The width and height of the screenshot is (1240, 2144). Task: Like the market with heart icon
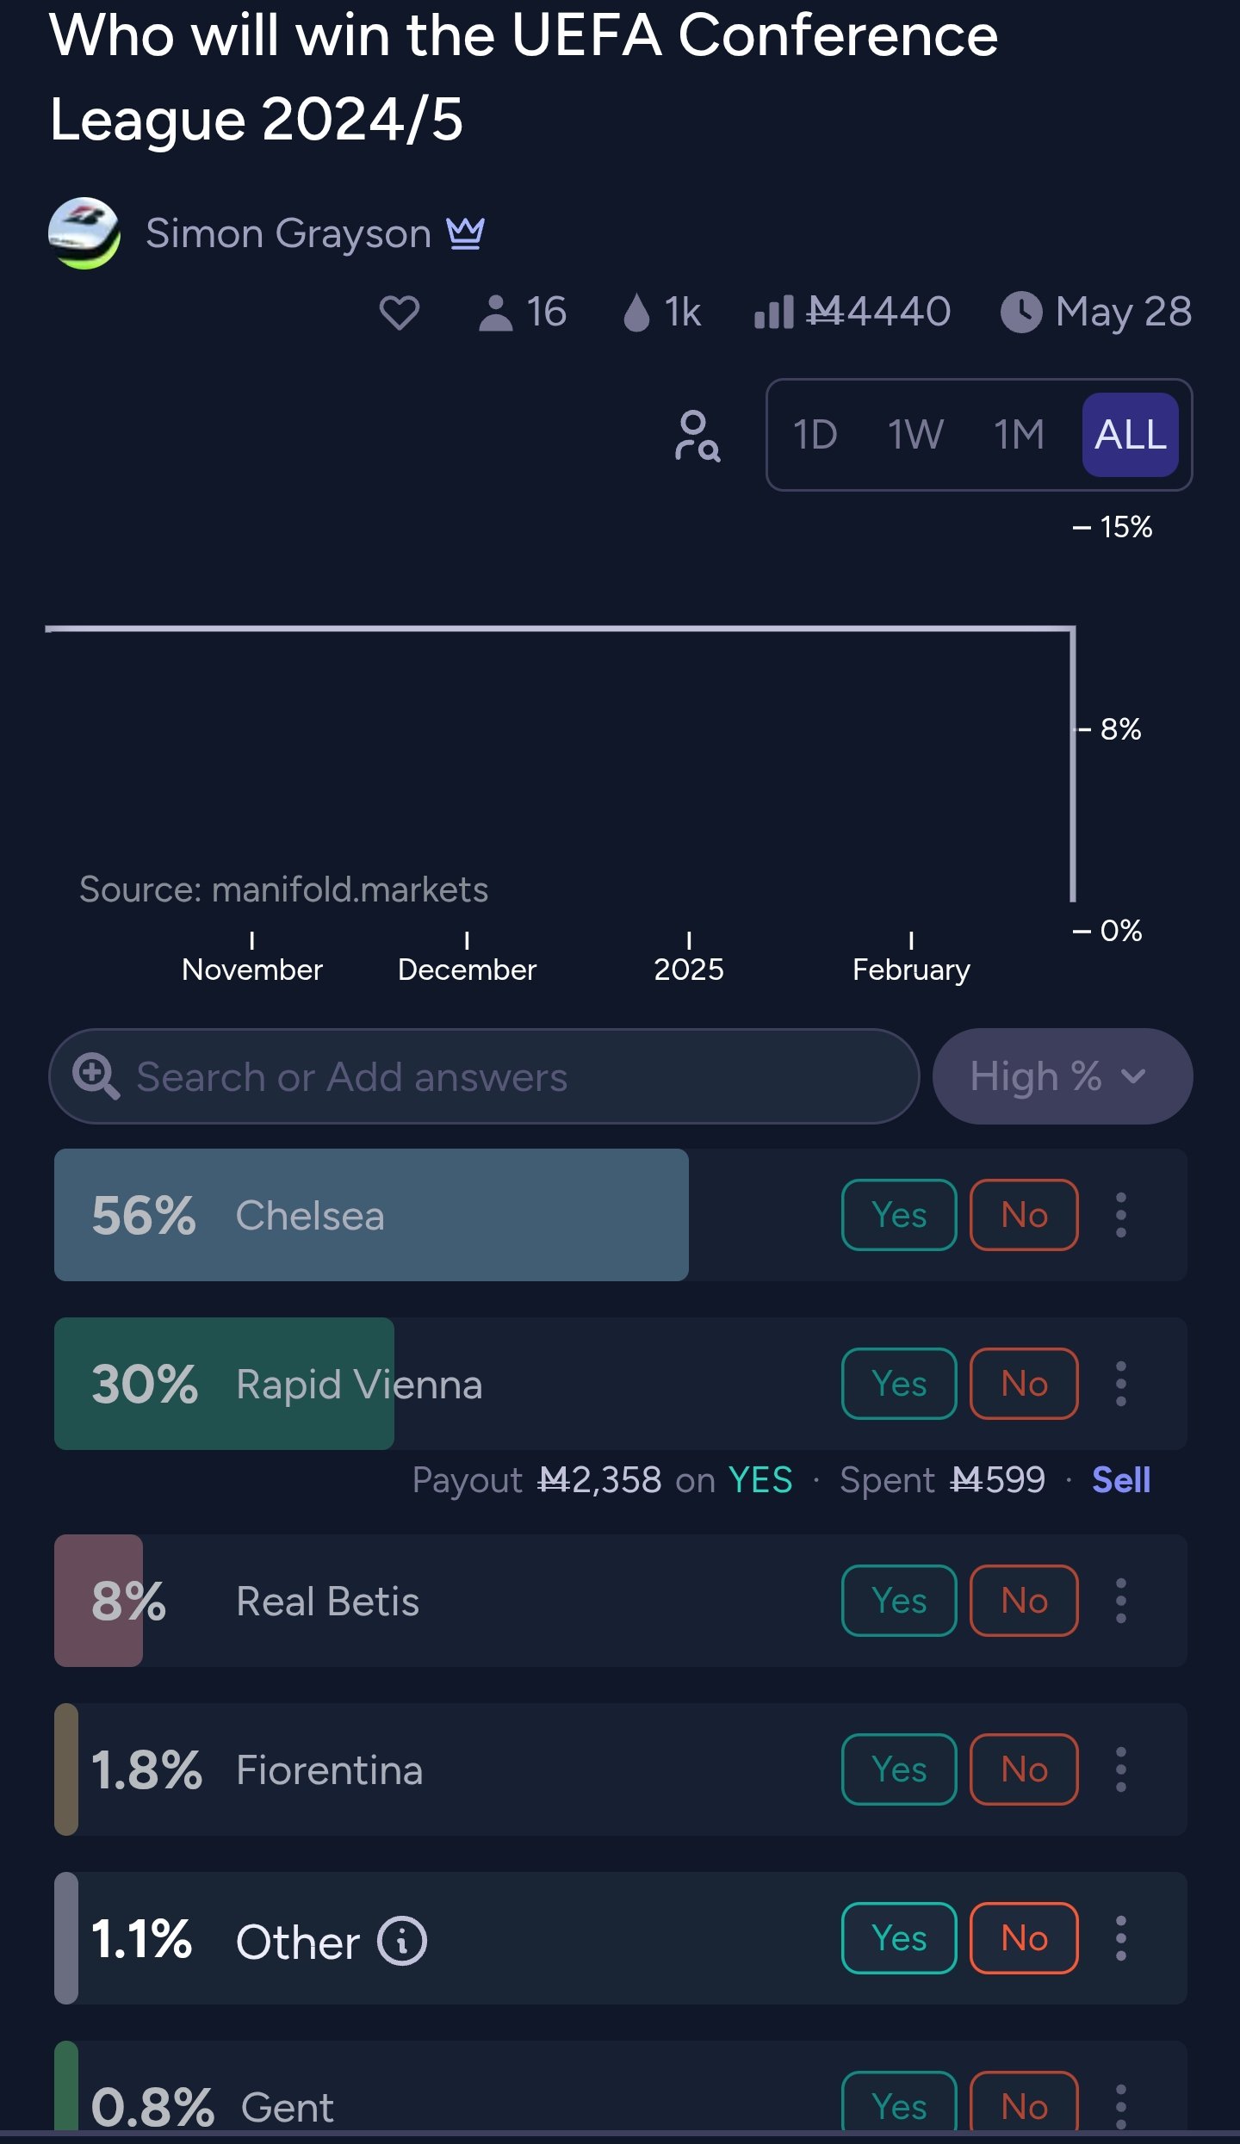point(399,312)
